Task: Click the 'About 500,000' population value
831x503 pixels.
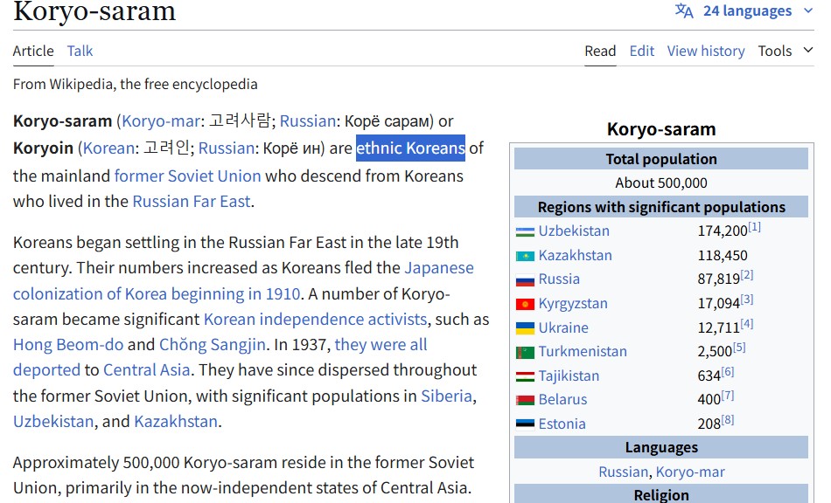Action: (661, 183)
